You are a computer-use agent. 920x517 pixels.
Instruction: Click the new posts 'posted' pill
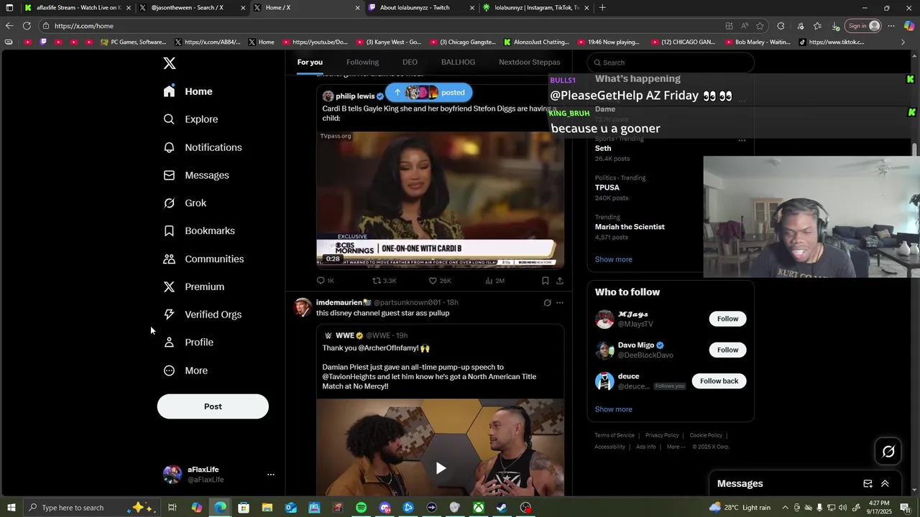tap(428, 93)
